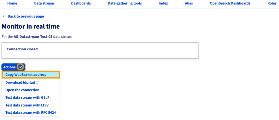Click the external link icon beside Download ldp-tail
The height and width of the screenshot is (120, 279).
click(x=37, y=82)
